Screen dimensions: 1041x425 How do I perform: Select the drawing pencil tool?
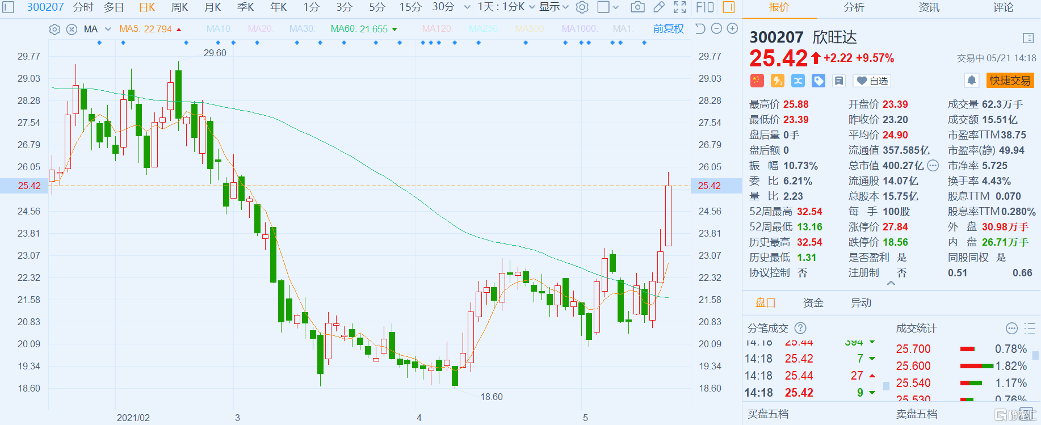[x=659, y=7]
